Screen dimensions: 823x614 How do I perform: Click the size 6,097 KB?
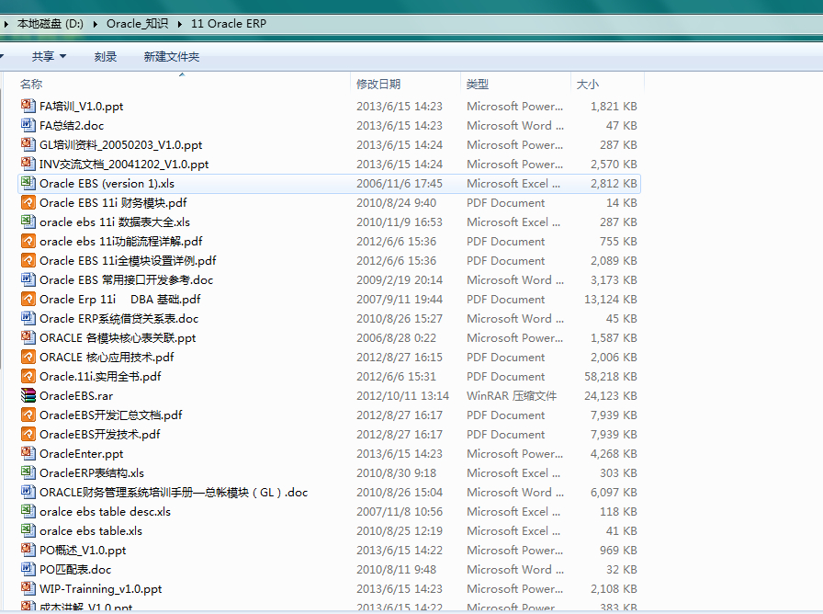click(x=614, y=492)
